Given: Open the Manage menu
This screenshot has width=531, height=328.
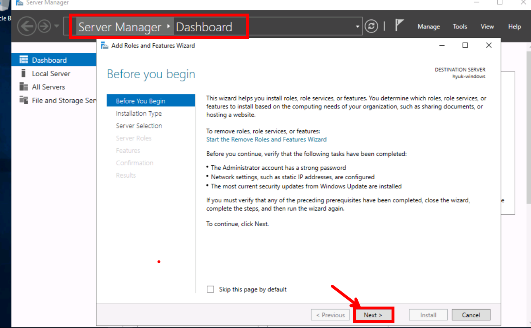Looking at the screenshot, I should pyautogui.click(x=429, y=26).
